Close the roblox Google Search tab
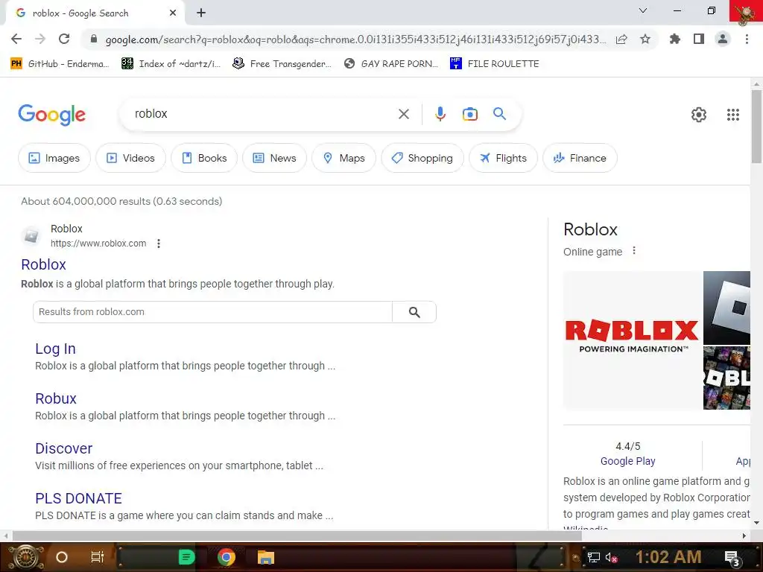 pos(173,13)
